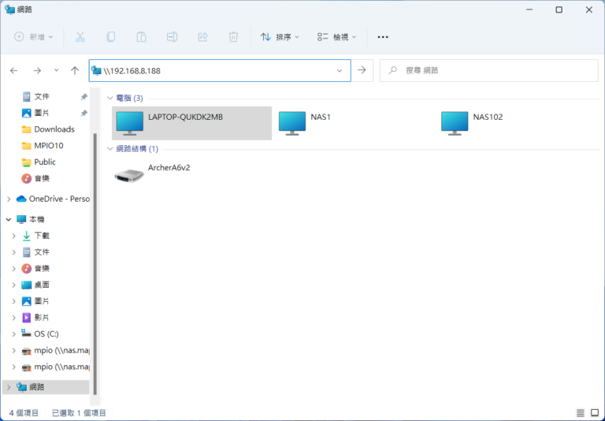Open the Public folder in sidebar
The image size is (605, 421).
coord(39,162)
